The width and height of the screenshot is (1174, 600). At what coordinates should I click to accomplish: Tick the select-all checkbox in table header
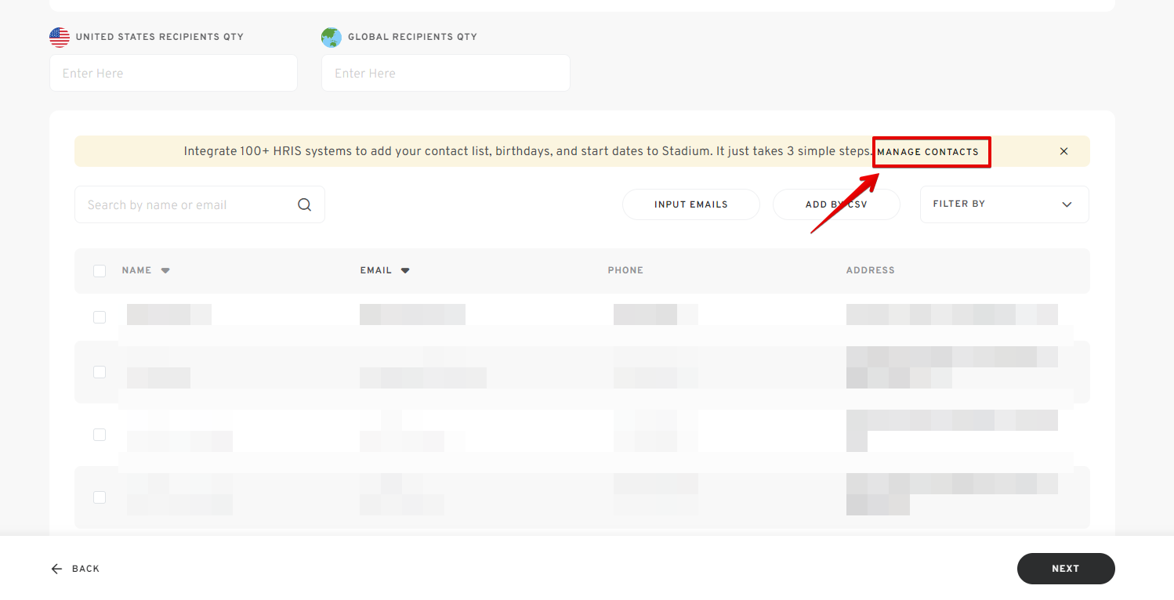100,271
